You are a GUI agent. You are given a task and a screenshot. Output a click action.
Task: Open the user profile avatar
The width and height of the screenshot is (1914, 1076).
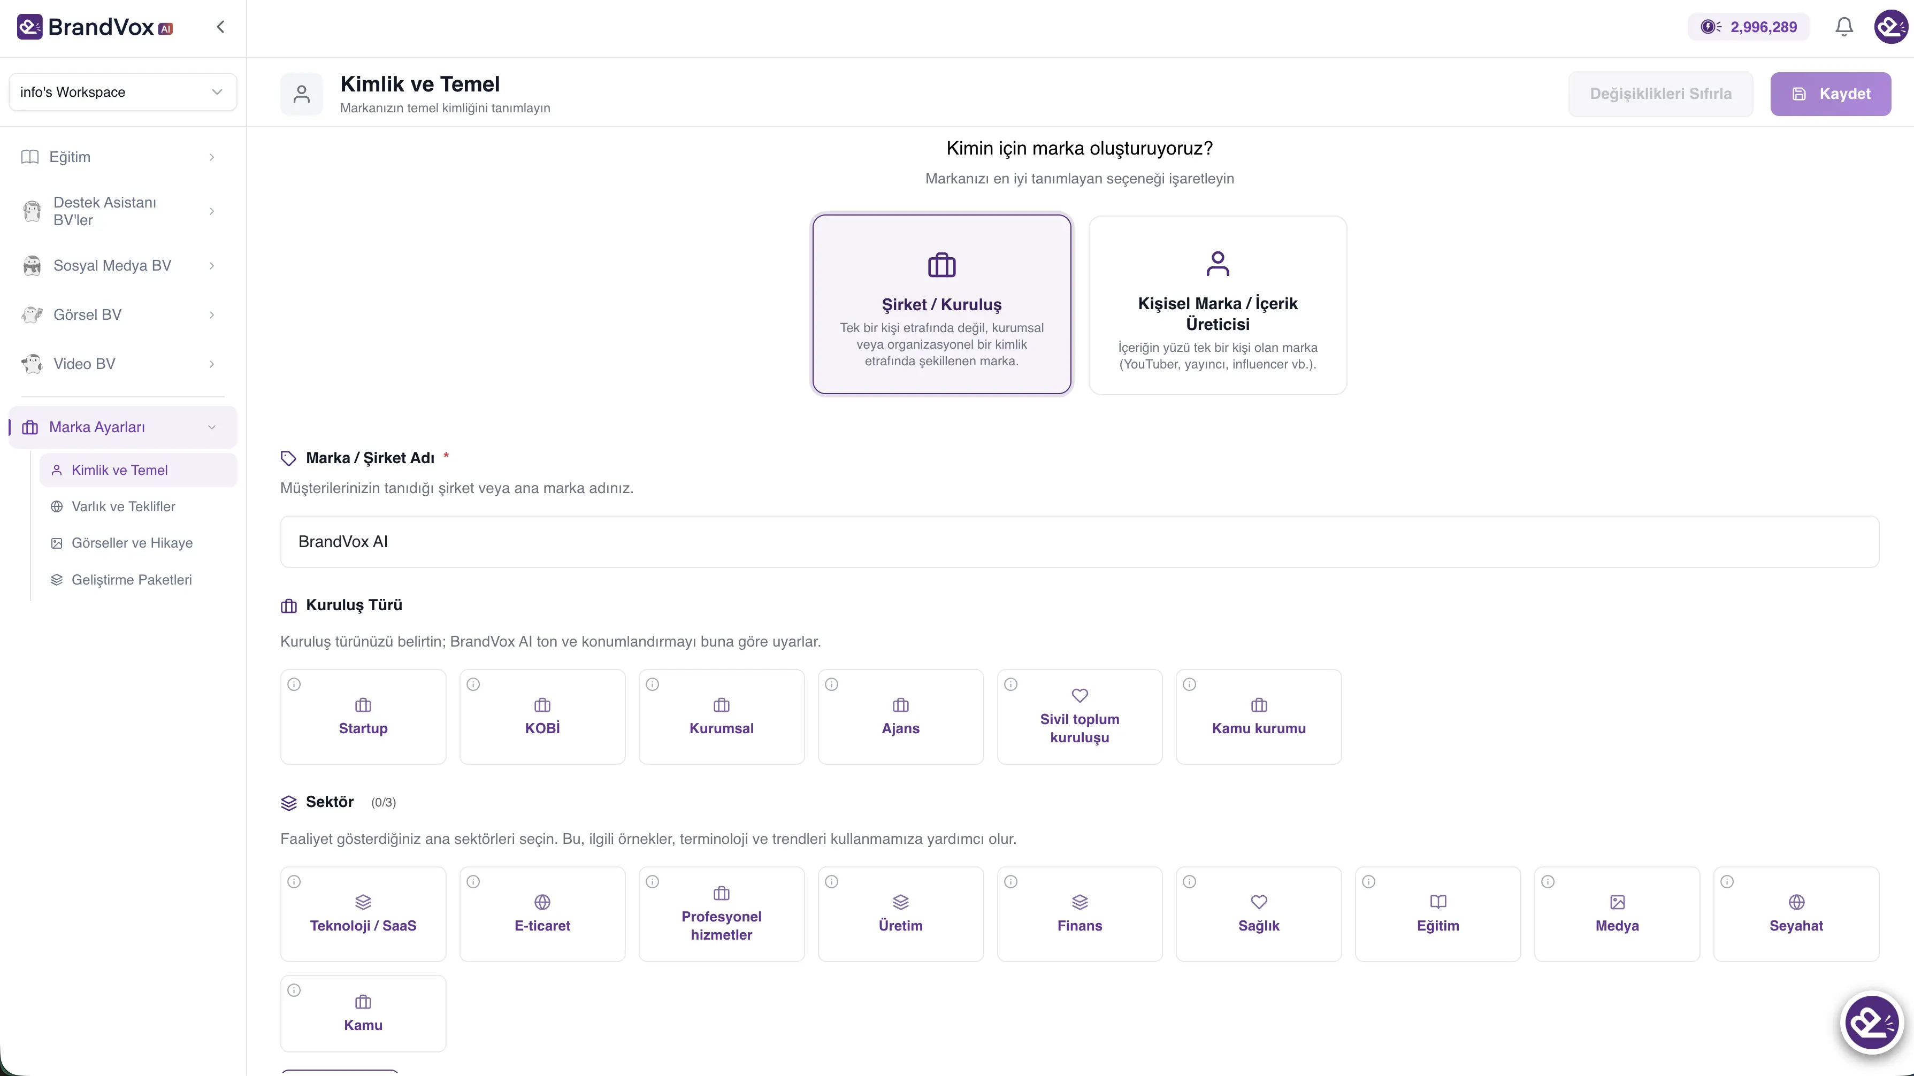tap(1890, 27)
